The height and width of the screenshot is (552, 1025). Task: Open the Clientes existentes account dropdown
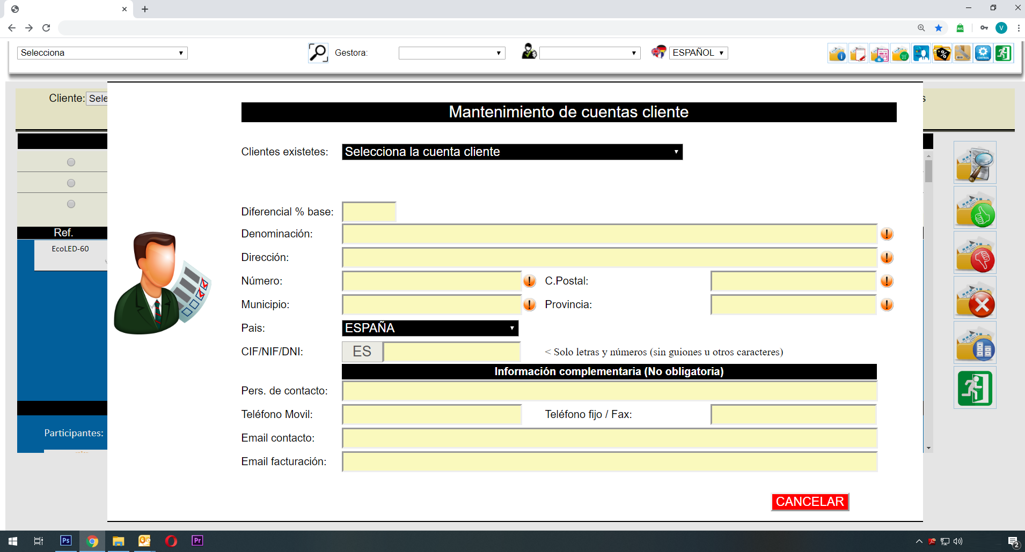click(x=512, y=152)
